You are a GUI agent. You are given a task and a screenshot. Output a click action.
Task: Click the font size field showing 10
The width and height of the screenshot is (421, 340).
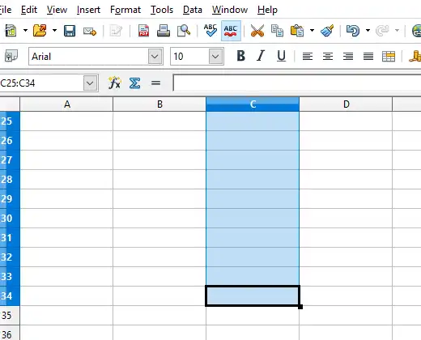click(189, 57)
